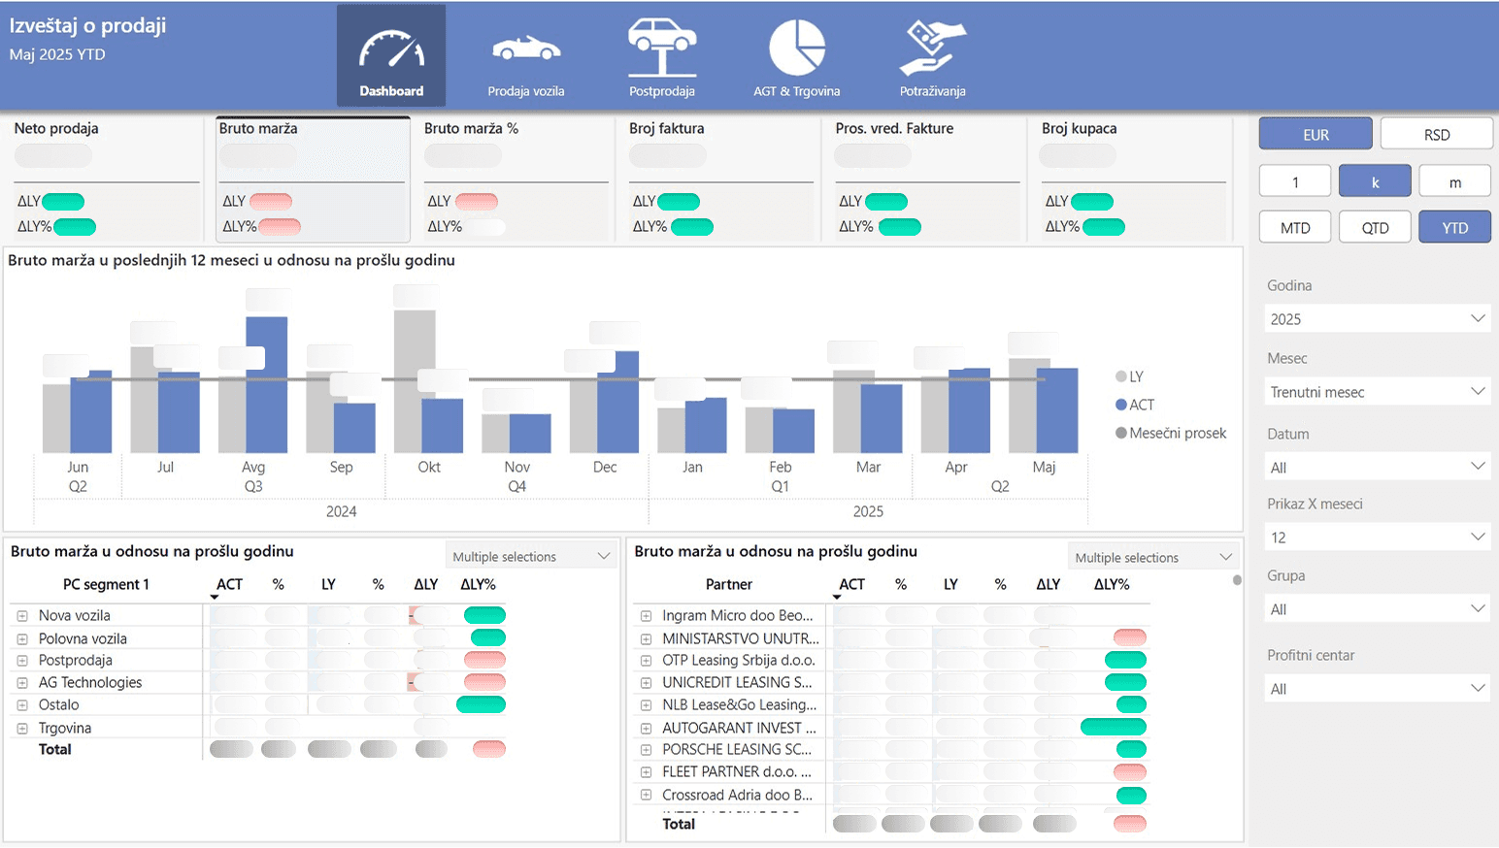The height and width of the screenshot is (848, 1499).
Task: Open the Profitni centar dropdown
Action: pyautogui.click(x=1378, y=688)
